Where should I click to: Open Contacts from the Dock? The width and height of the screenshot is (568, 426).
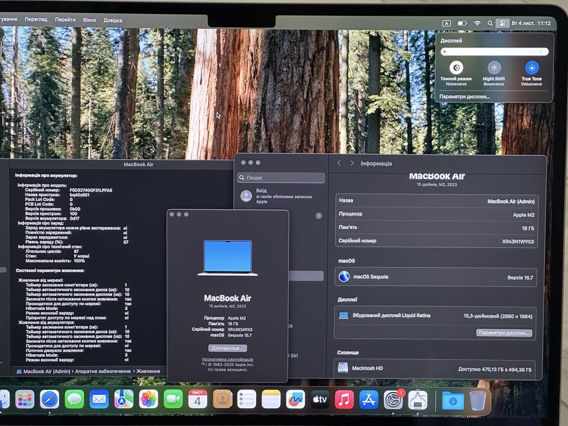click(222, 400)
